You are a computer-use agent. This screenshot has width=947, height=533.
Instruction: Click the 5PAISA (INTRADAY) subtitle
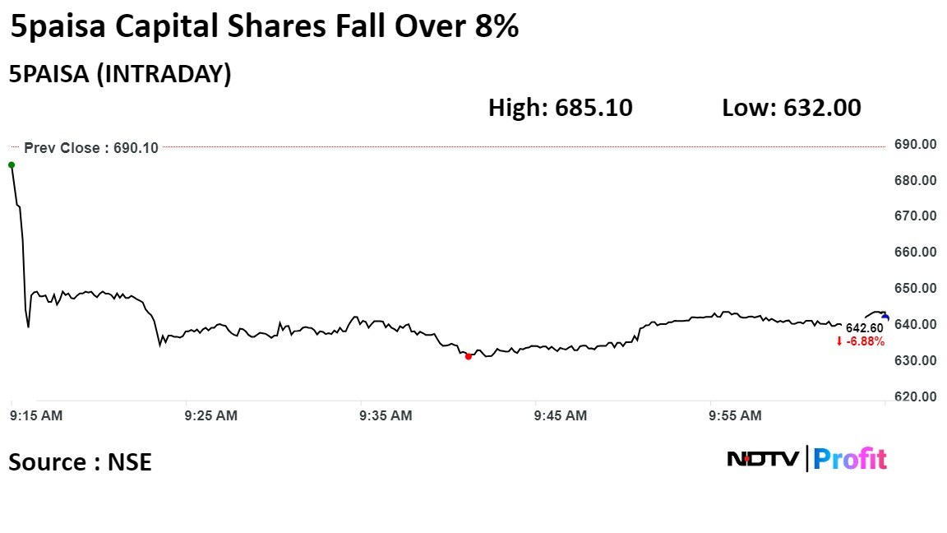click(120, 74)
